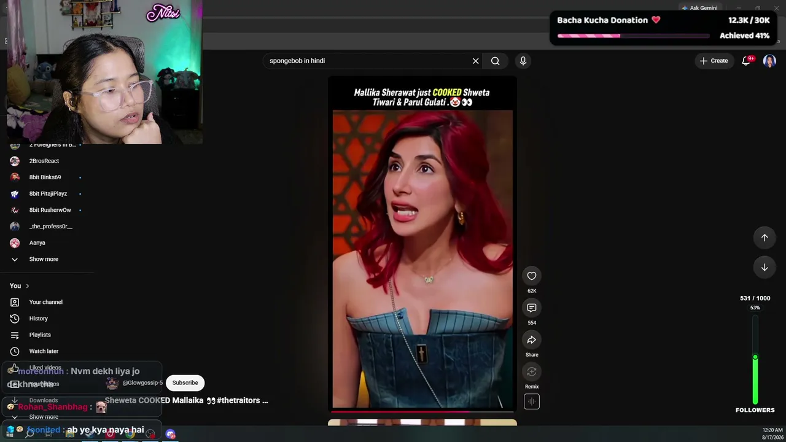The image size is (786, 442).
Task: Open Your channel from the sidebar
Action: (x=47, y=302)
